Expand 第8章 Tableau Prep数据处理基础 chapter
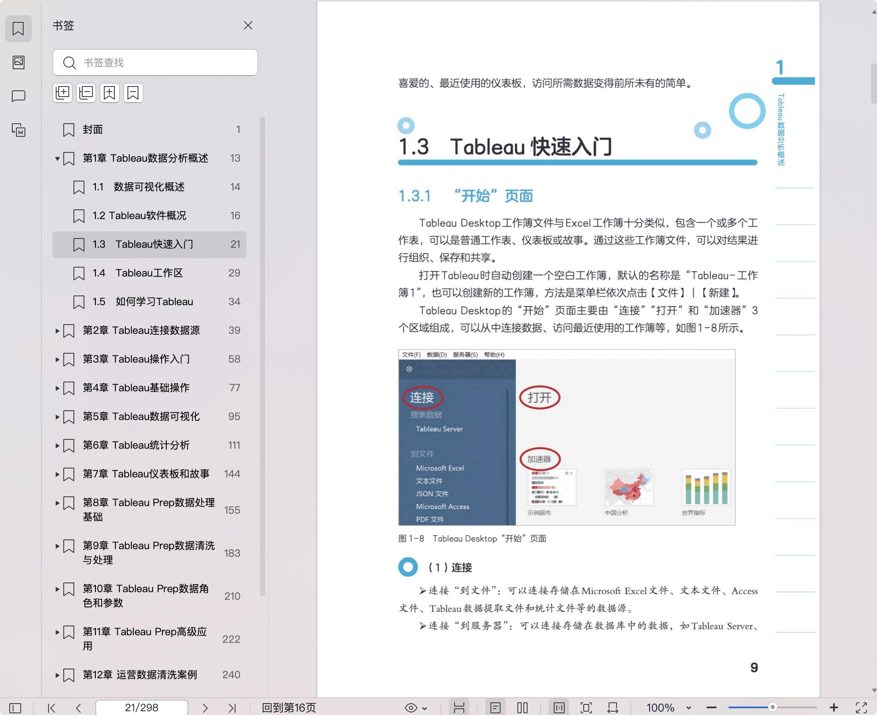 pos(57,503)
